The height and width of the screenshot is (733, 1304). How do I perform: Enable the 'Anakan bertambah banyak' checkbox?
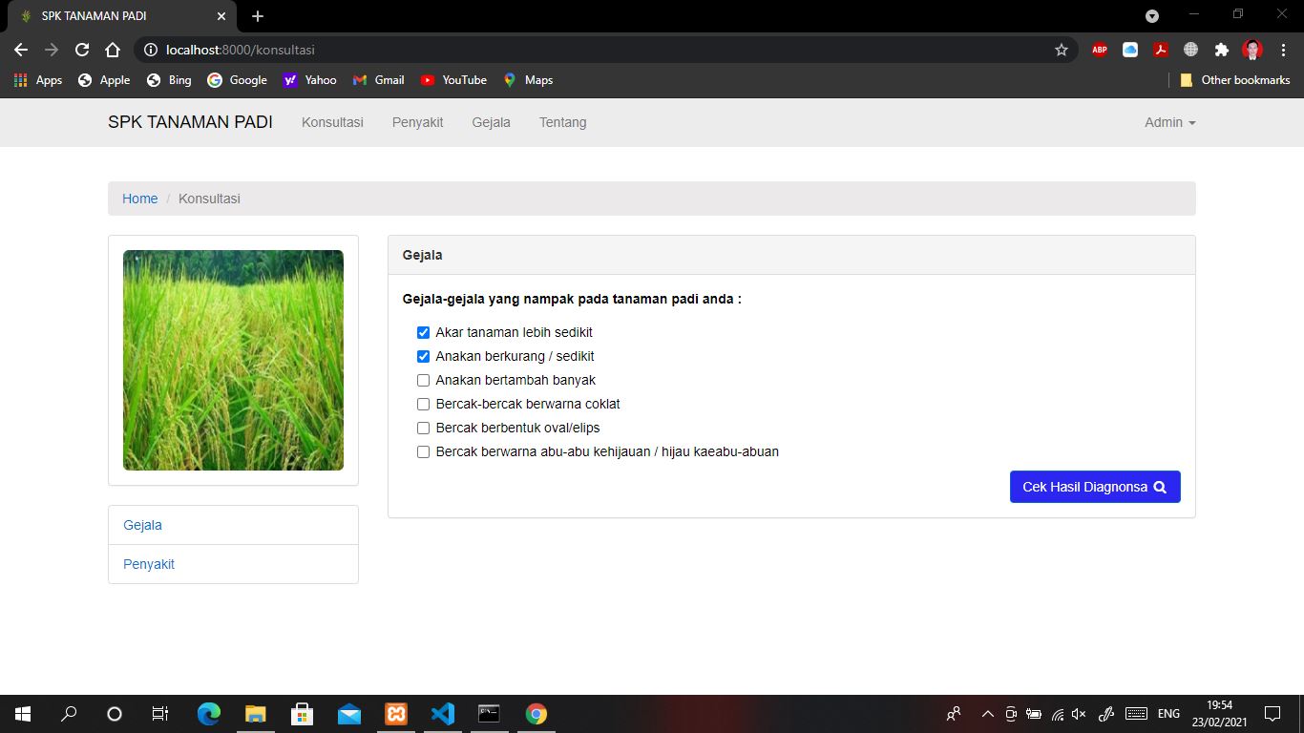[423, 380]
